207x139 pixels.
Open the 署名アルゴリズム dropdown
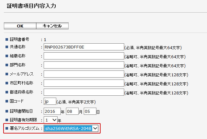click(71, 128)
